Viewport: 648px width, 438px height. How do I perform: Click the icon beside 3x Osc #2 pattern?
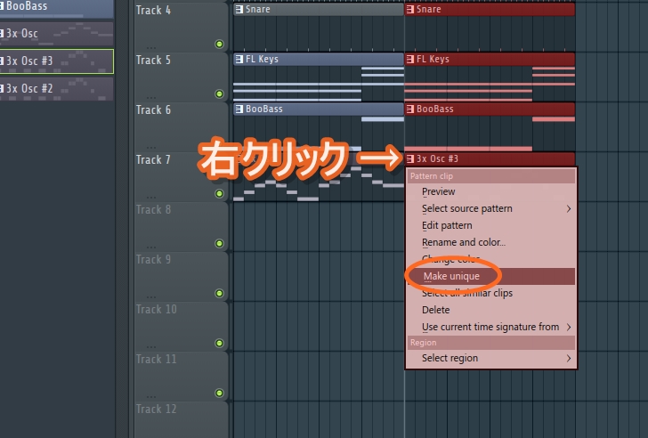click(x=2, y=88)
